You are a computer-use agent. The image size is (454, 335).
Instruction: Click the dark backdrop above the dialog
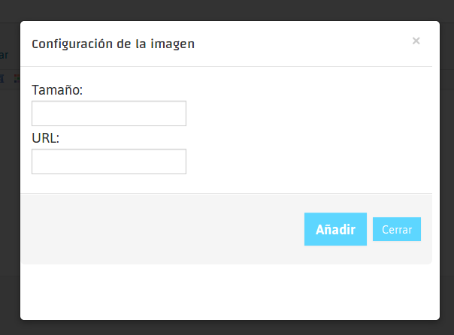225,10
